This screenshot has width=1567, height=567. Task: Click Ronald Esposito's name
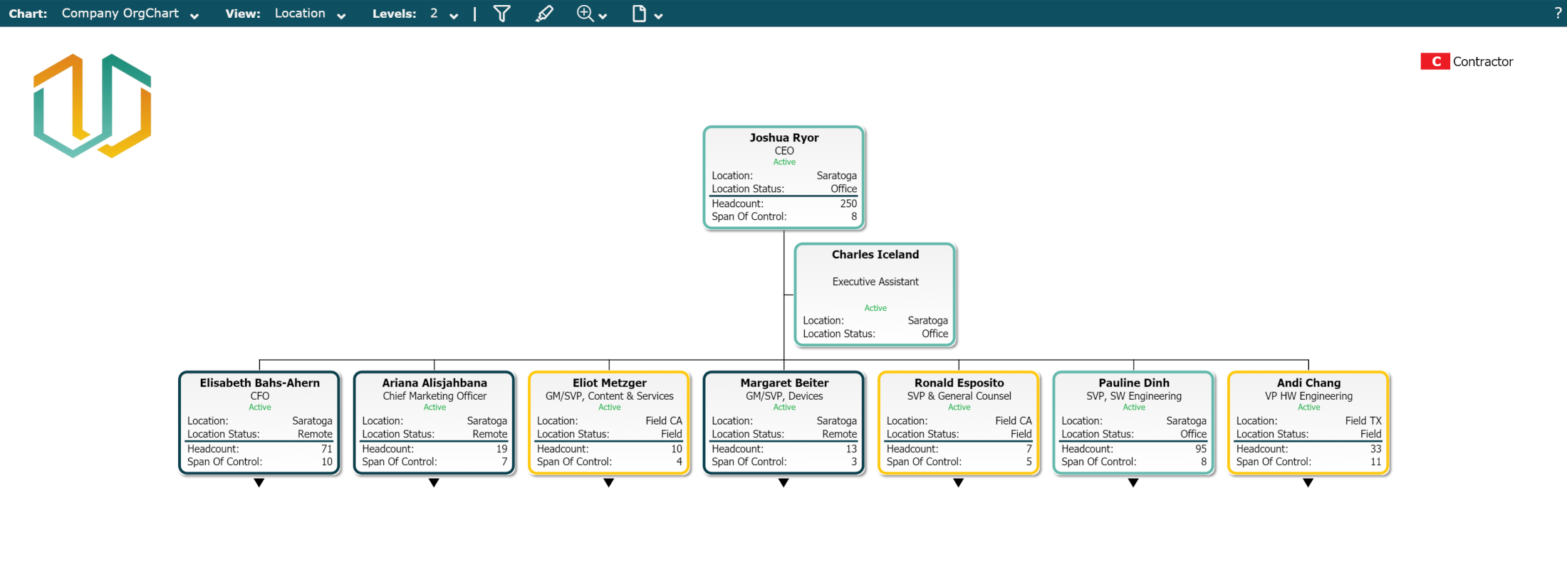click(959, 383)
